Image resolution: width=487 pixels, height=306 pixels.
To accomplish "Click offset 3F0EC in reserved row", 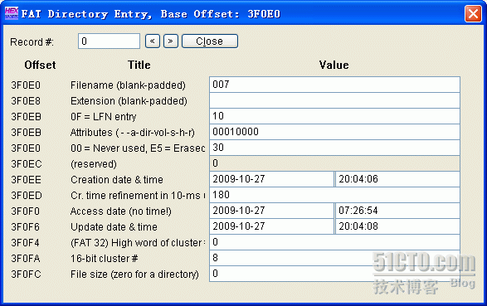I will [27, 164].
